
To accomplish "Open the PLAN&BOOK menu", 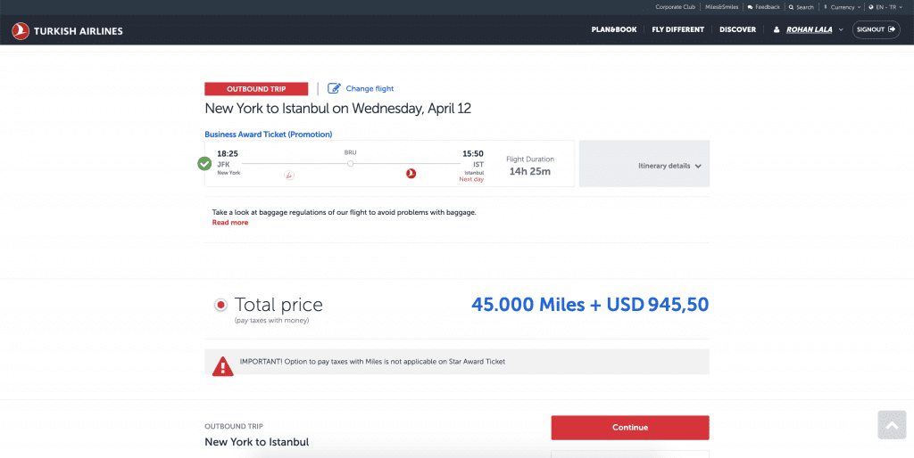I will click(614, 29).
